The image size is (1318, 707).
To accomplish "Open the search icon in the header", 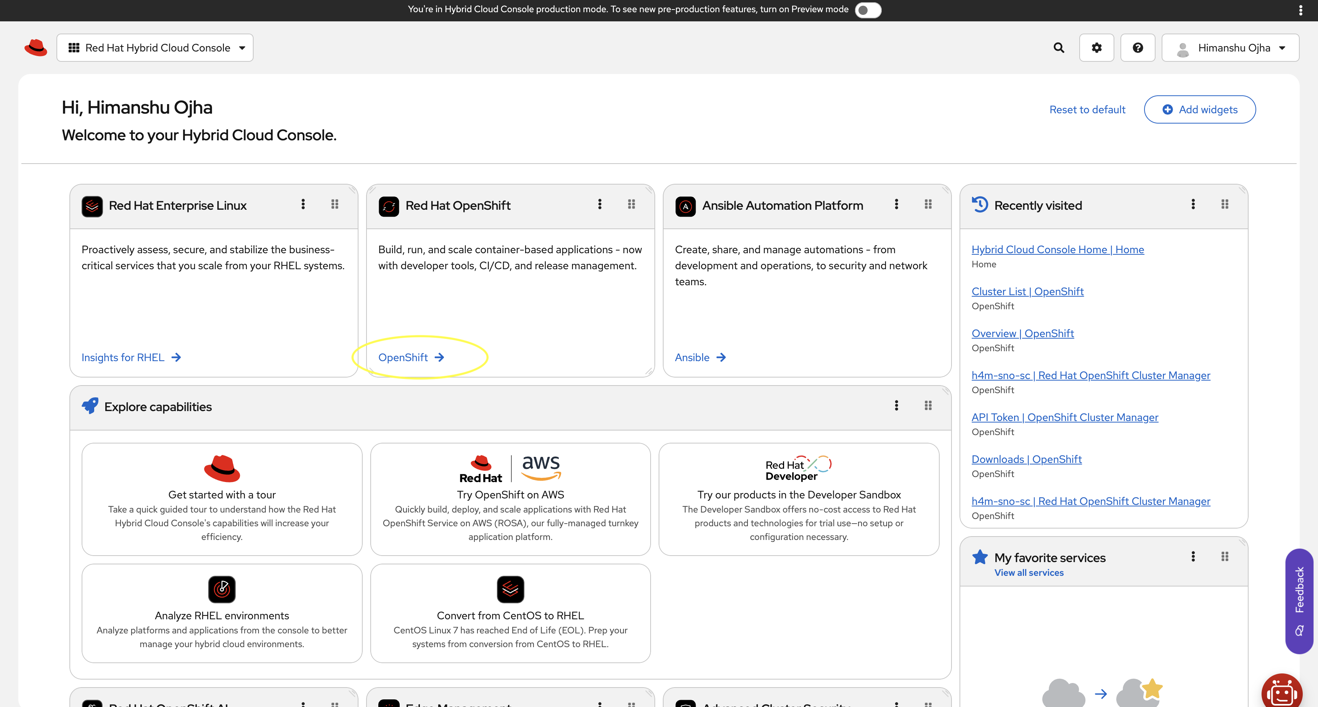I will 1059,47.
